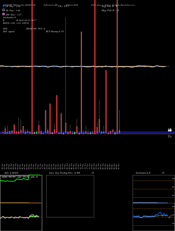
Task: Select the '50 Day = 1.46' legend text
Action: click(13, 10)
